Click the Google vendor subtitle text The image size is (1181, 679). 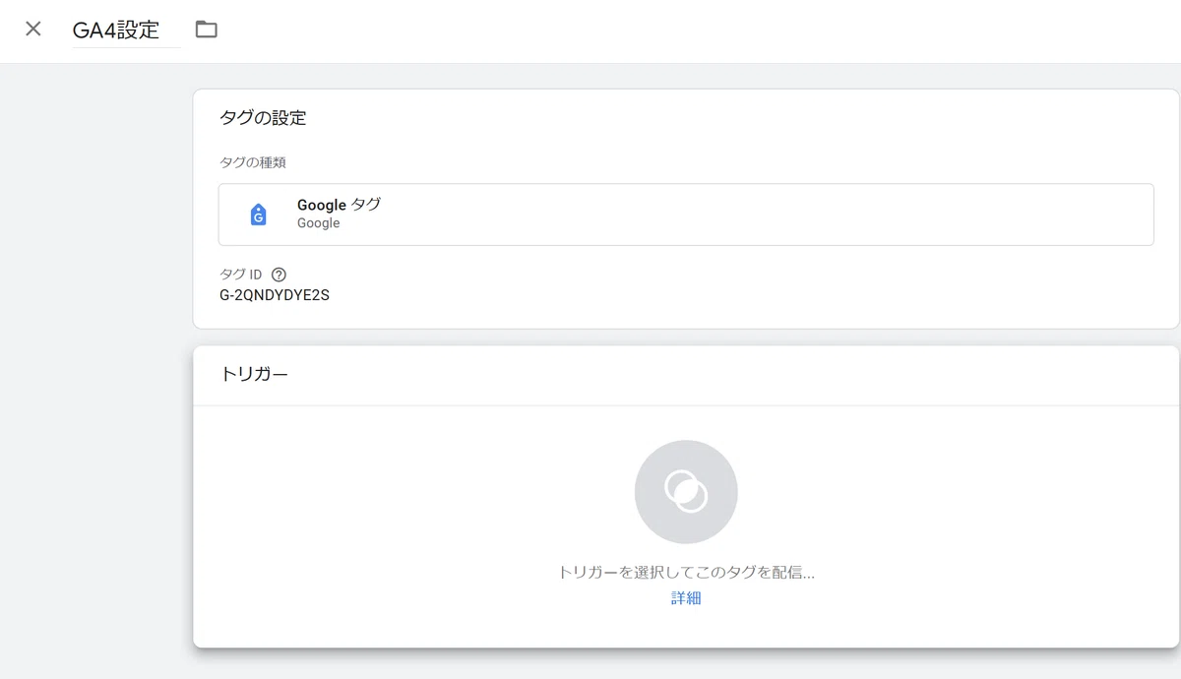319,223
